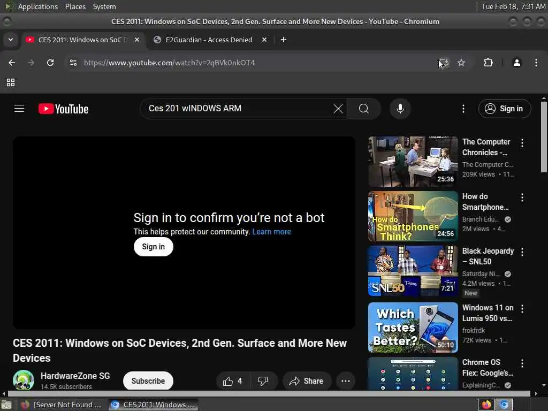Switch to E2Guardian - Access Denied tab
The width and height of the screenshot is (548, 411).
click(x=209, y=40)
